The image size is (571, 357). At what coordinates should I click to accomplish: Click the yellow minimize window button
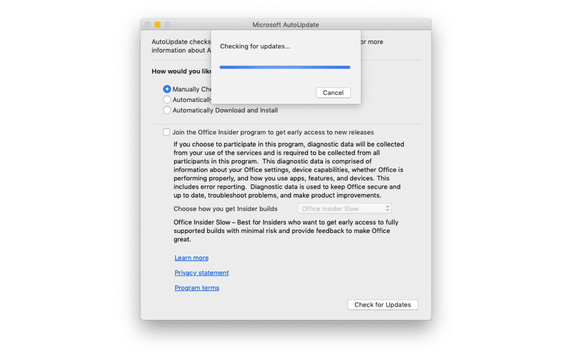(x=157, y=24)
